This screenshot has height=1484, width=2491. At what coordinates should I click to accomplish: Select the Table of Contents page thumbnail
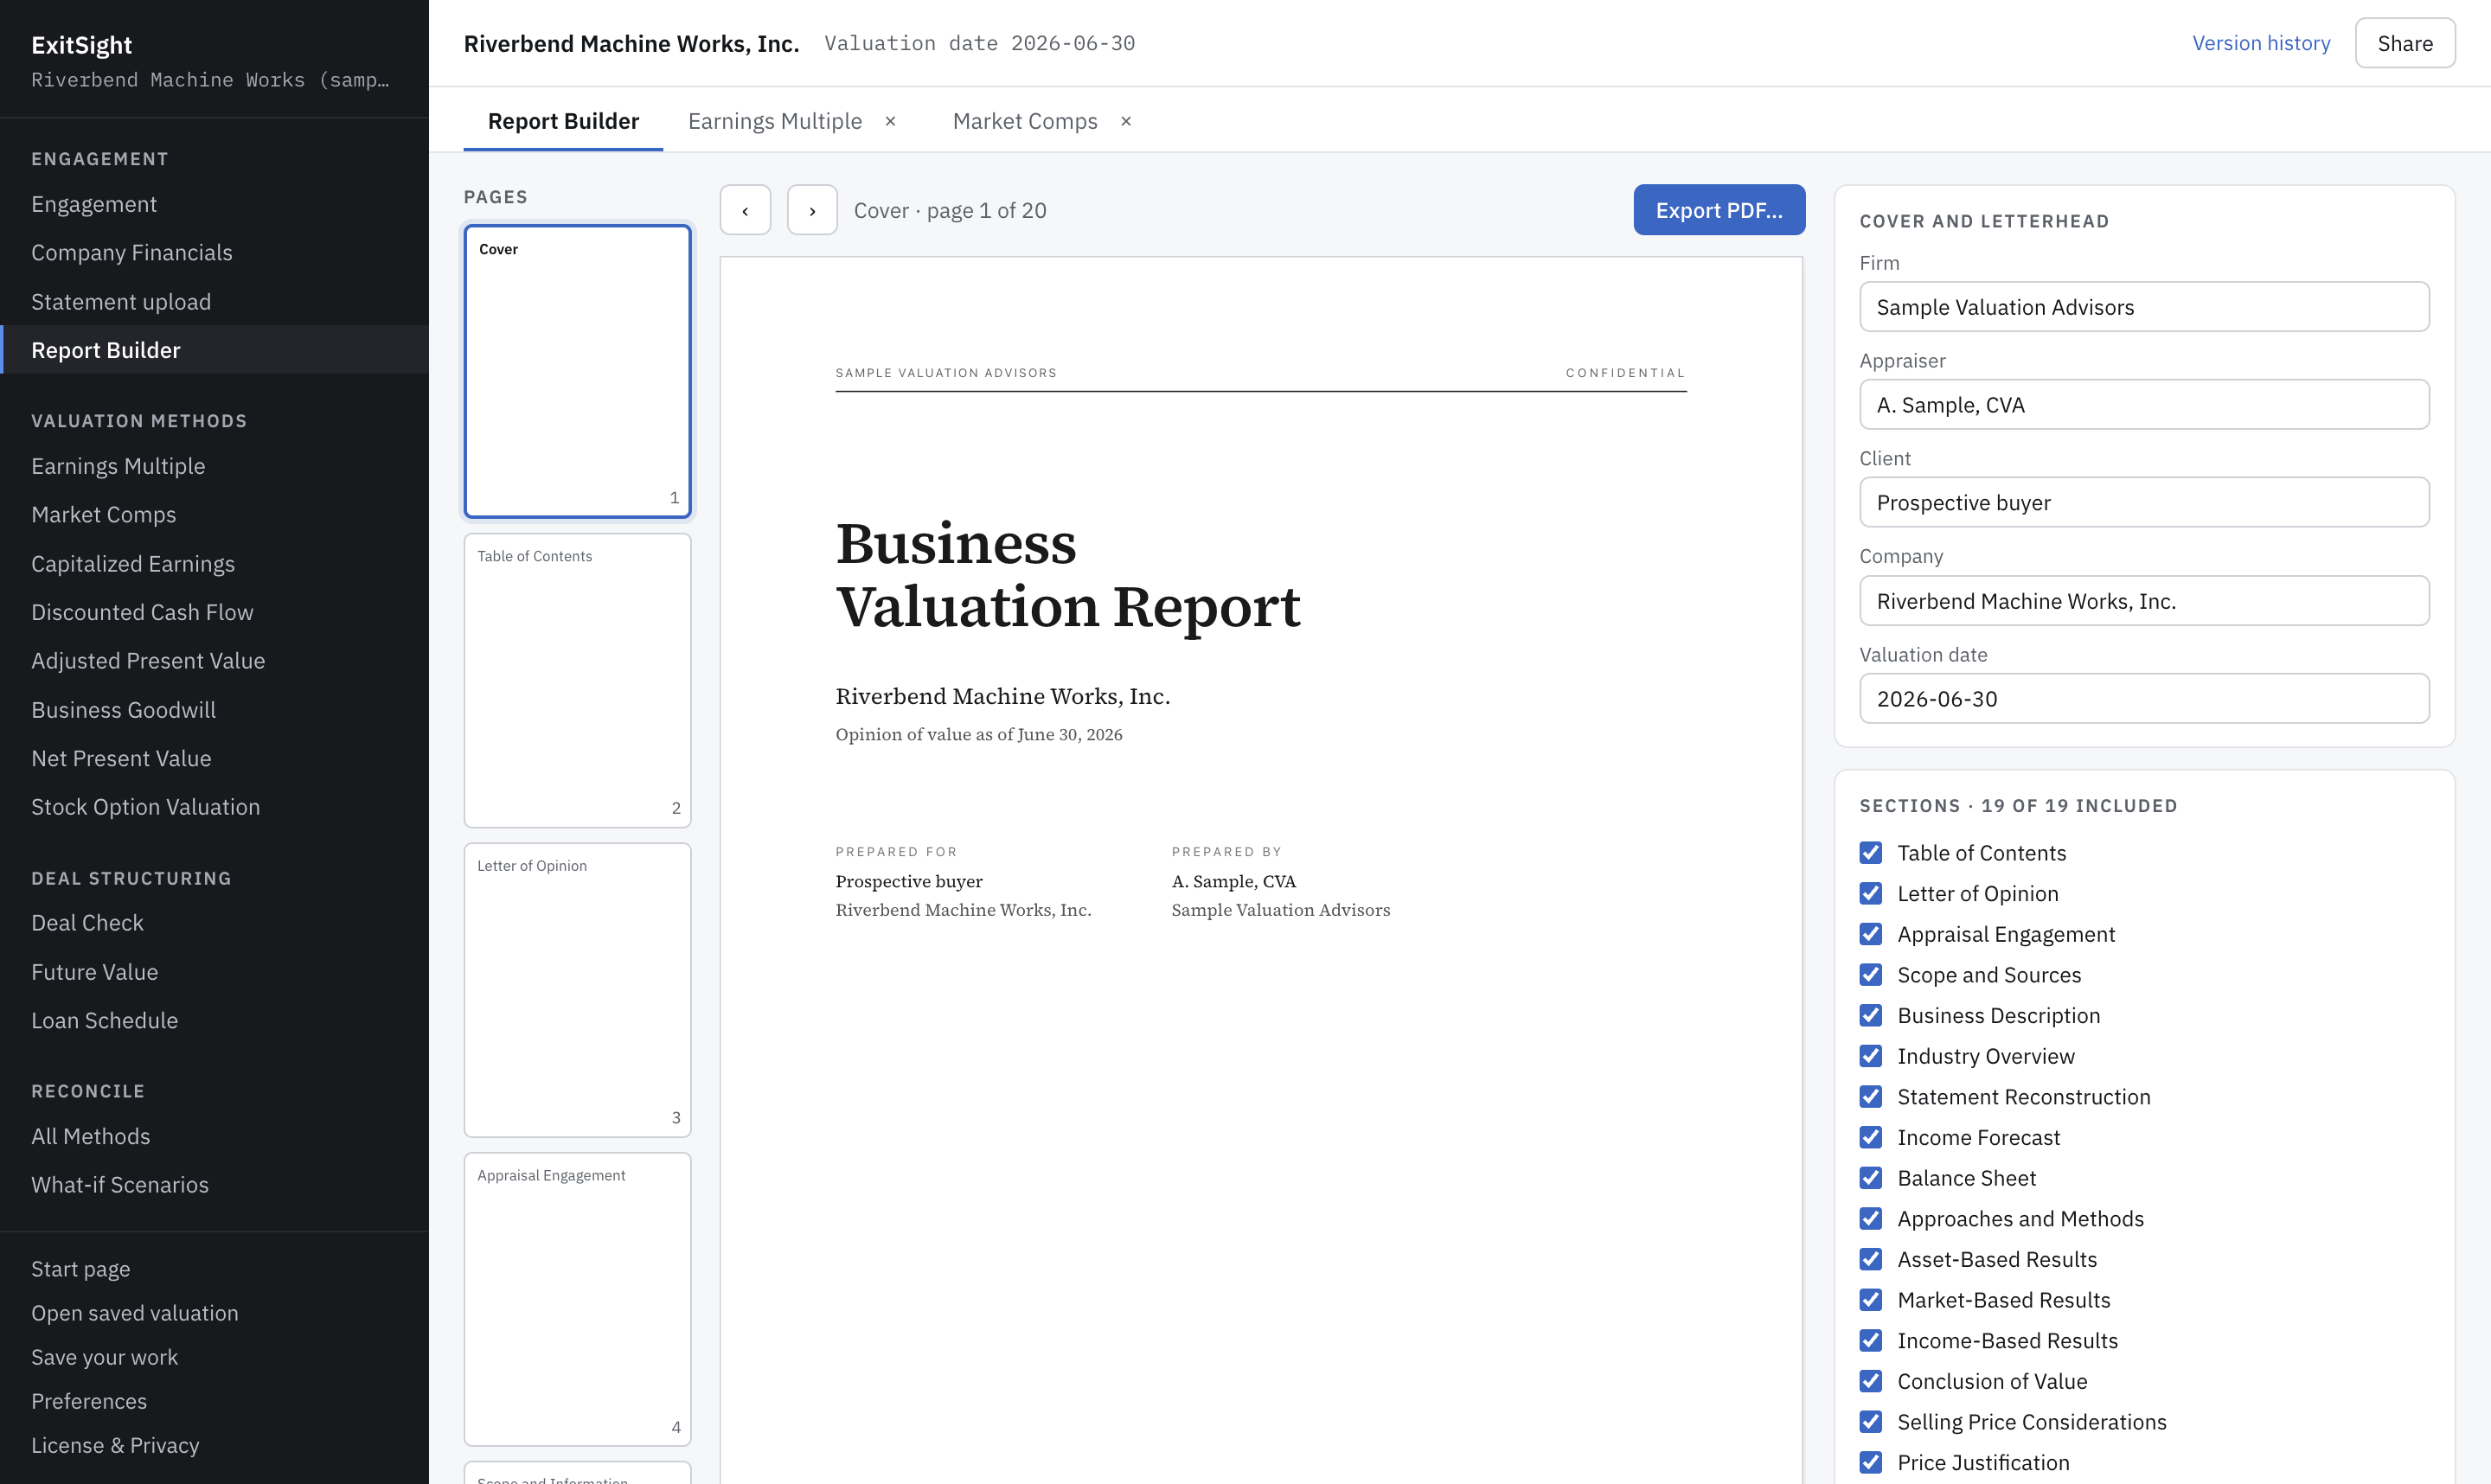point(578,680)
